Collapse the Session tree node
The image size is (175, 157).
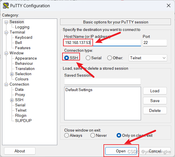coord(6,22)
